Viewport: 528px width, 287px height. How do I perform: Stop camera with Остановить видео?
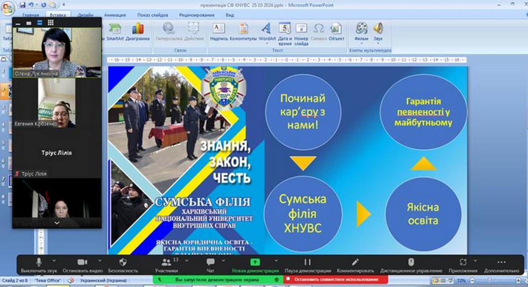click(82, 265)
